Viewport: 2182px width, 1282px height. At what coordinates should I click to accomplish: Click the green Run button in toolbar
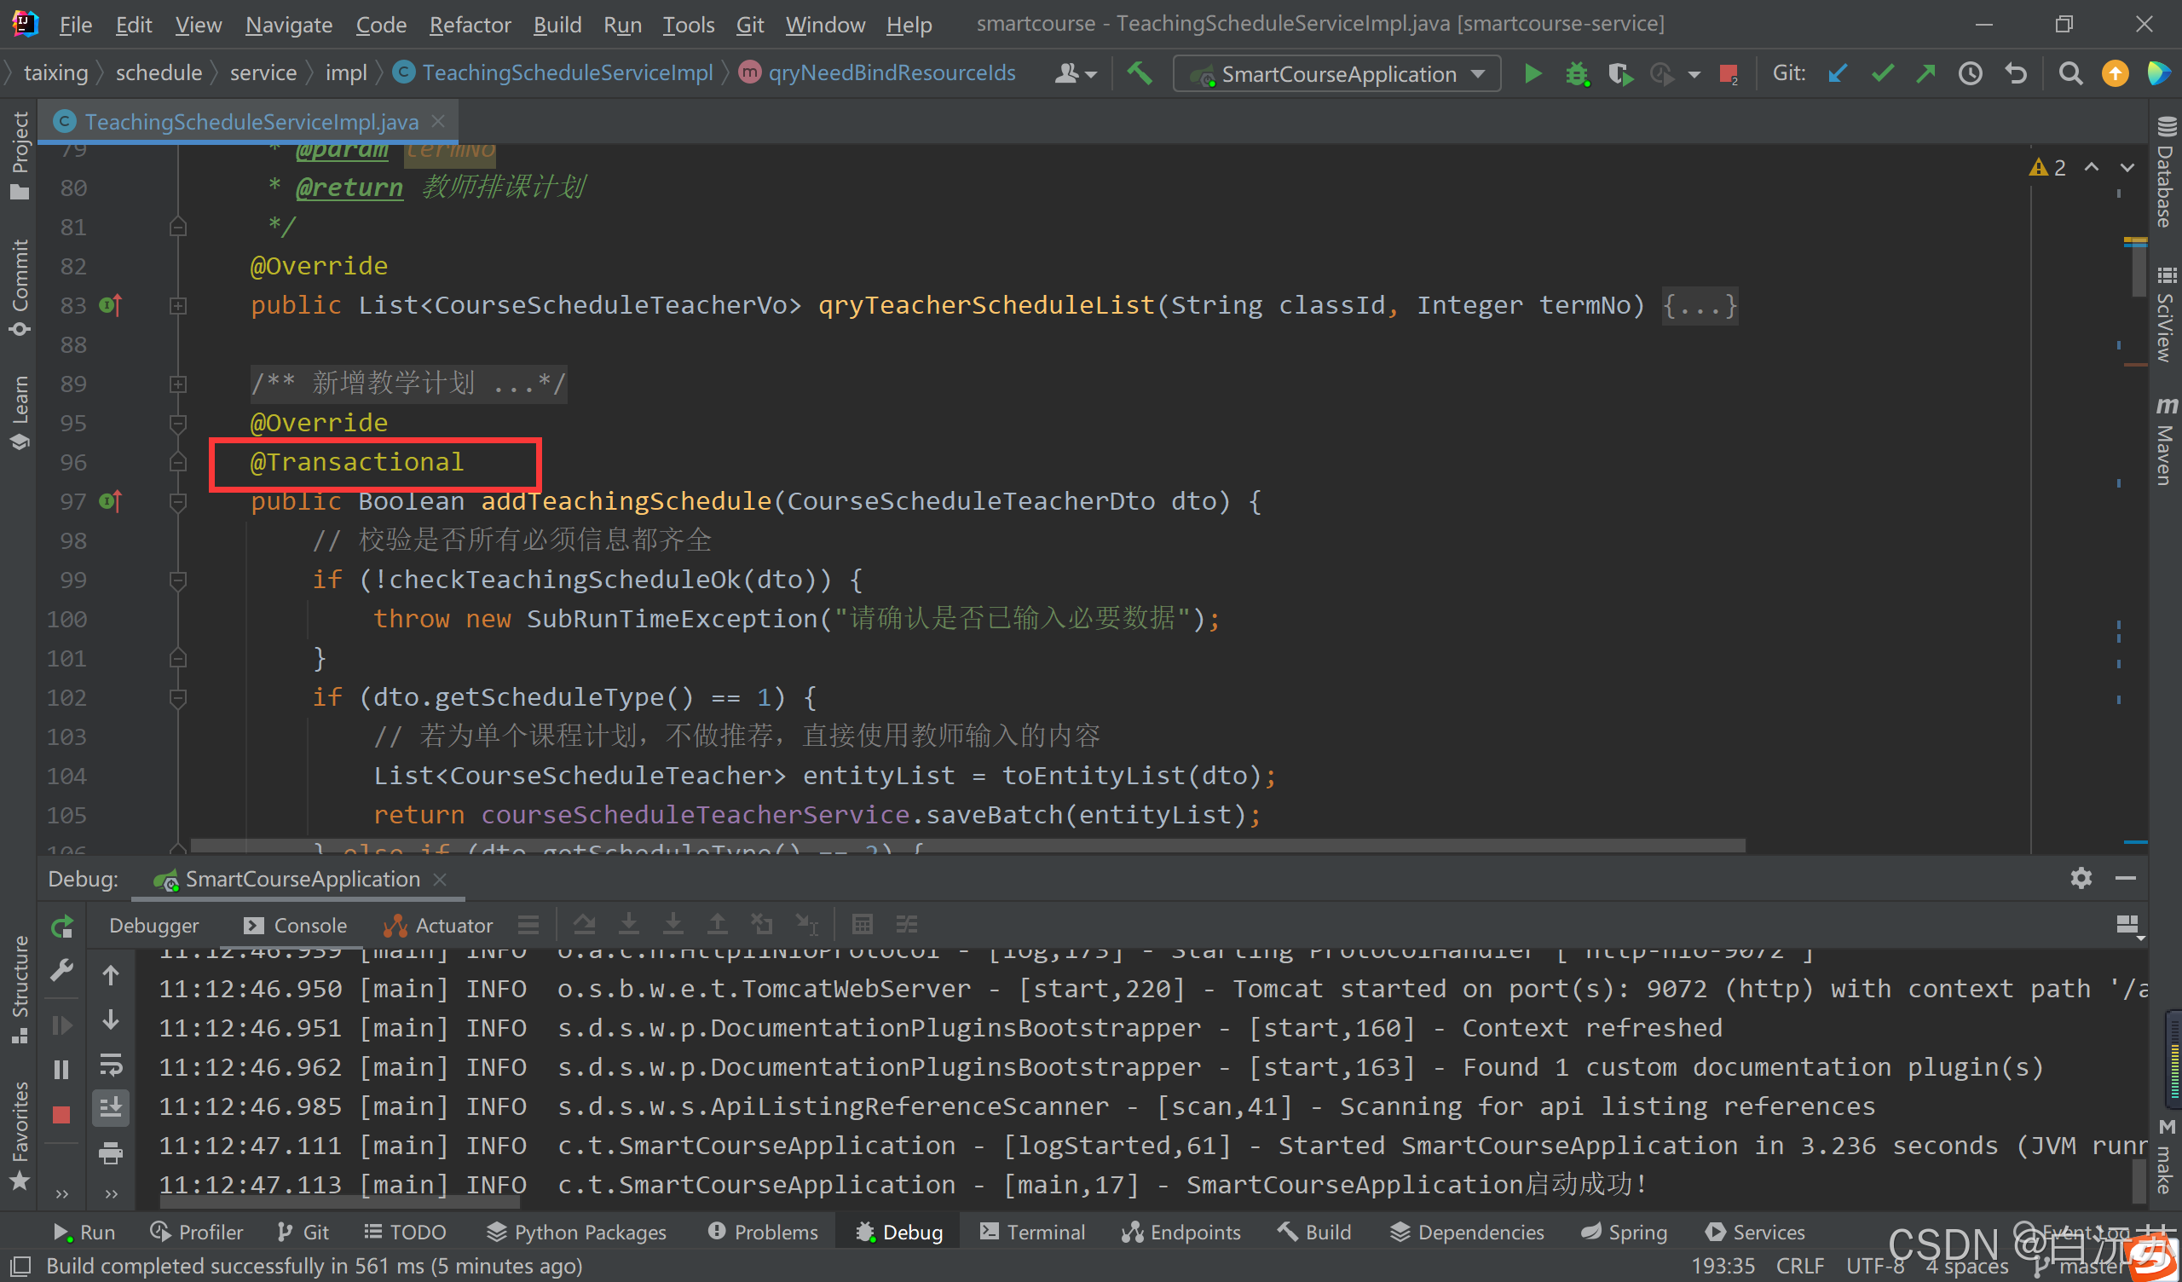tap(1533, 73)
